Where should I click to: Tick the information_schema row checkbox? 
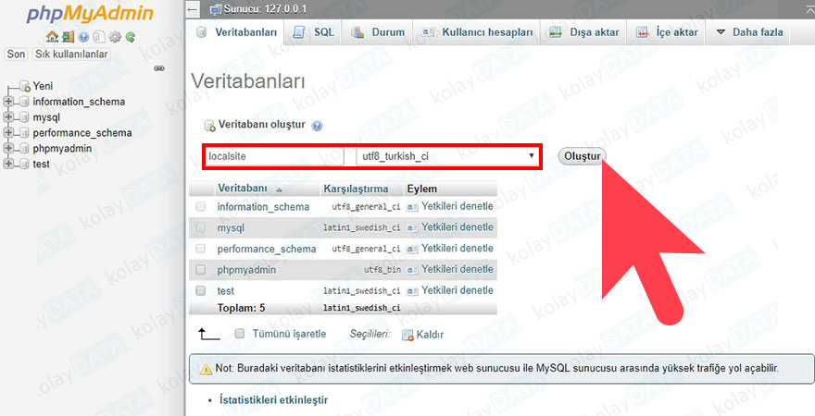(201, 207)
